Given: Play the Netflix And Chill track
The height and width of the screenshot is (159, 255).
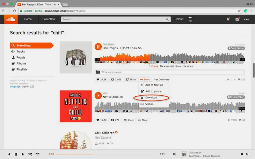Looking at the screenshot, I should click(98, 96).
